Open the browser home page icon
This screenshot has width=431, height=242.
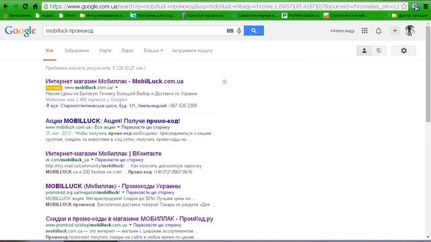pos(35,6)
